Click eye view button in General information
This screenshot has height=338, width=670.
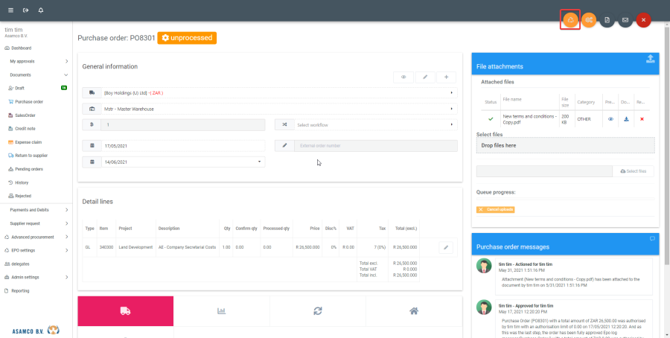[403, 77]
